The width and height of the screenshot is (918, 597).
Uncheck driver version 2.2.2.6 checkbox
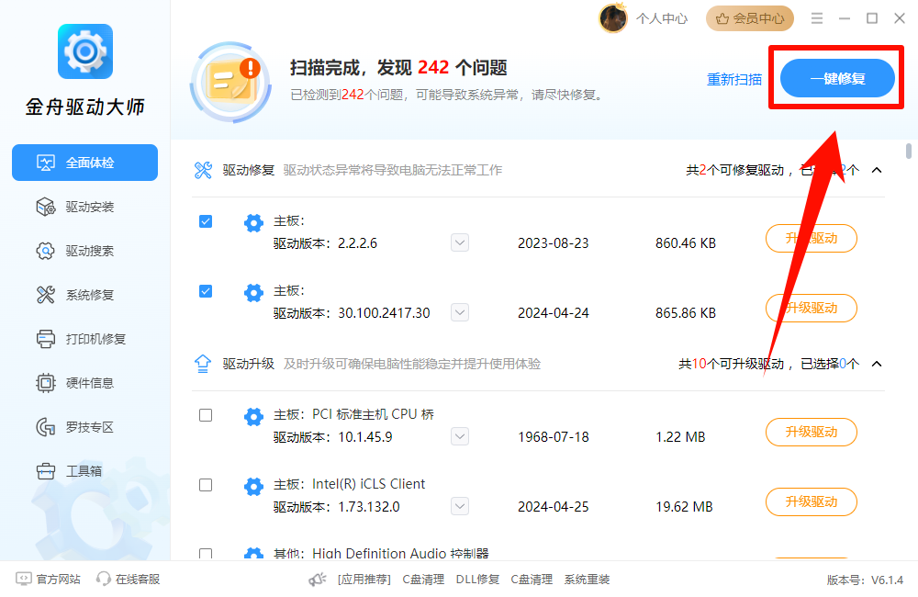206,221
